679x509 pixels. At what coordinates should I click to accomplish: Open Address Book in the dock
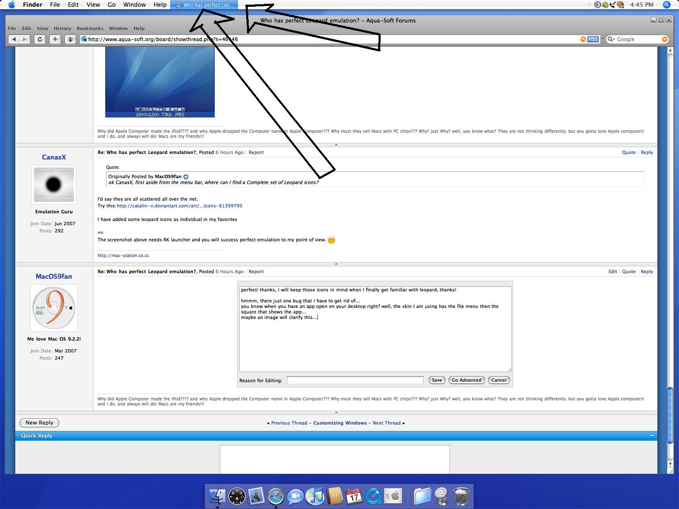334,496
